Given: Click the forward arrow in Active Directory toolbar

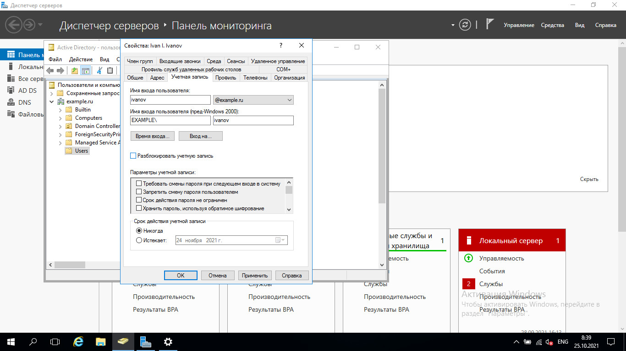Looking at the screenshot, I should tap(60, 70).
